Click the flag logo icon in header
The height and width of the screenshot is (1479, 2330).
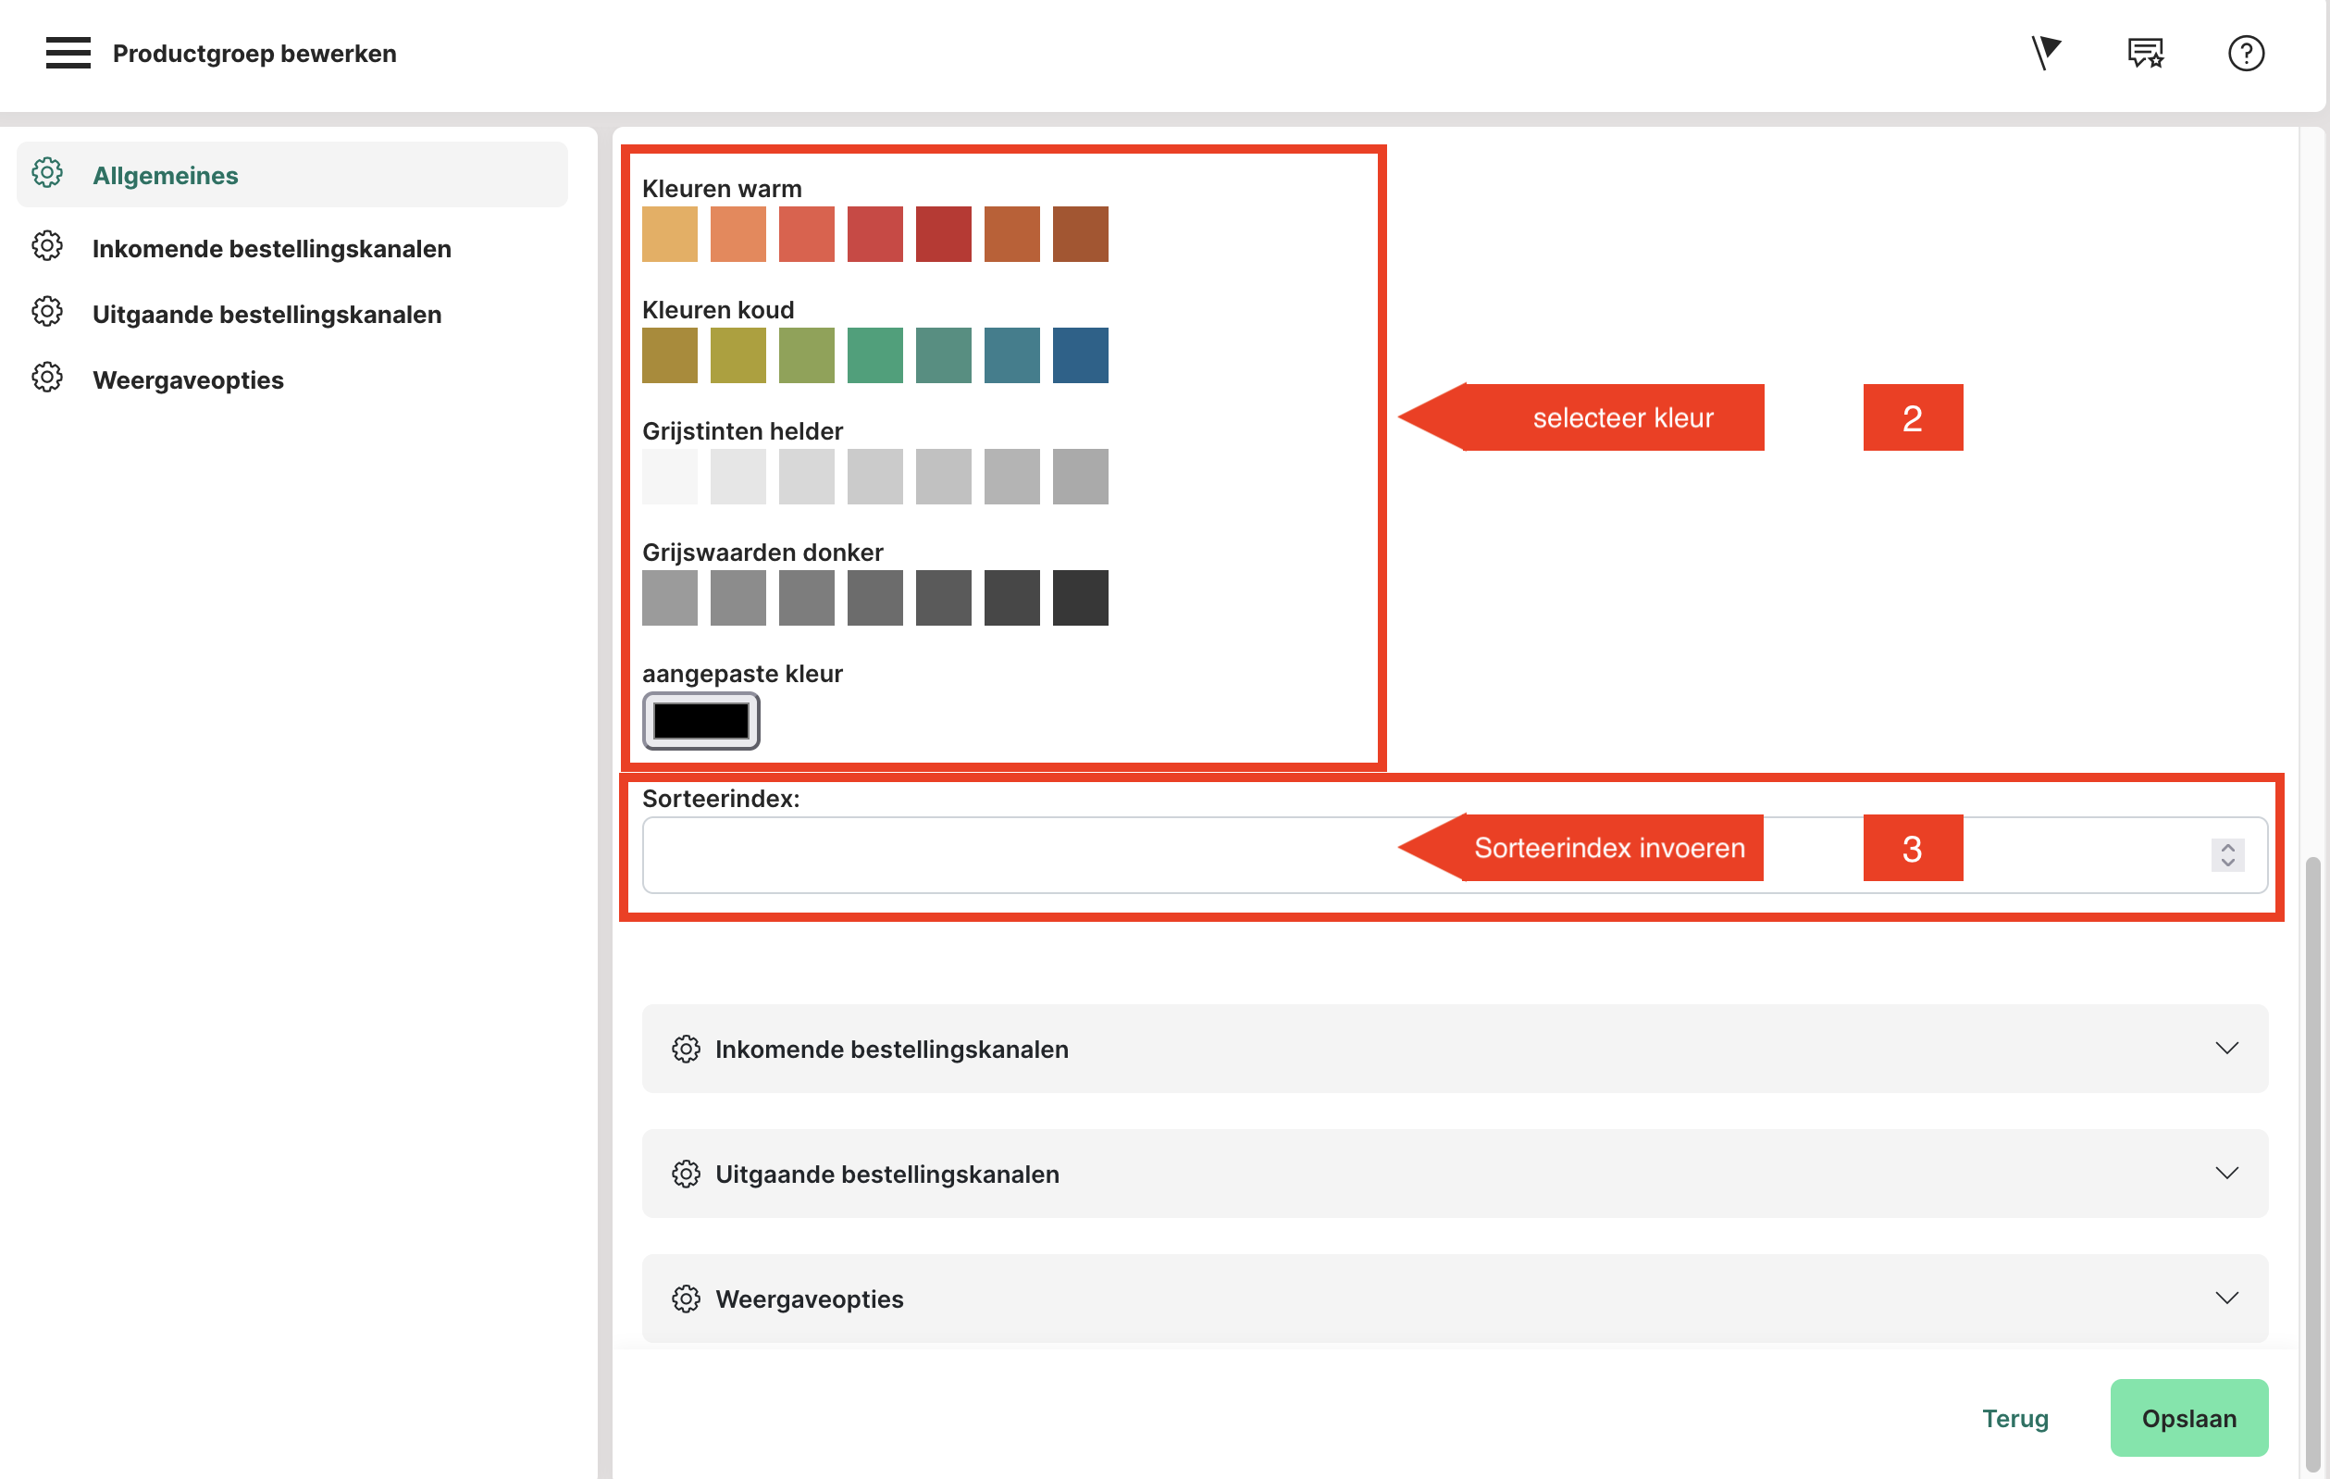pyautogui.click(x=2046, y=52)
